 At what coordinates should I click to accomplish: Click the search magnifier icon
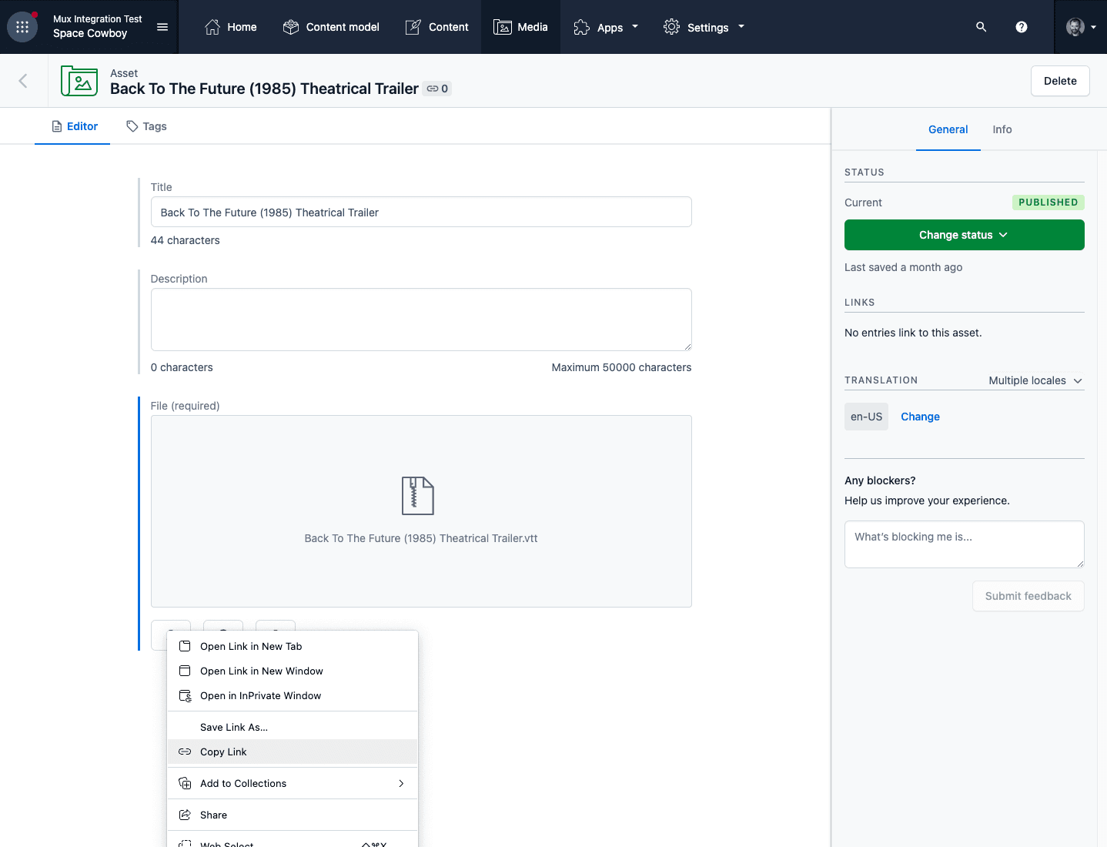tap(981, 27)
